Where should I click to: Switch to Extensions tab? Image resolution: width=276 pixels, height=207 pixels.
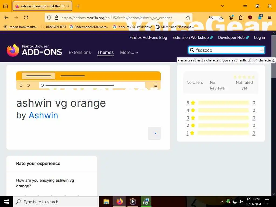(x=80, y=52)
